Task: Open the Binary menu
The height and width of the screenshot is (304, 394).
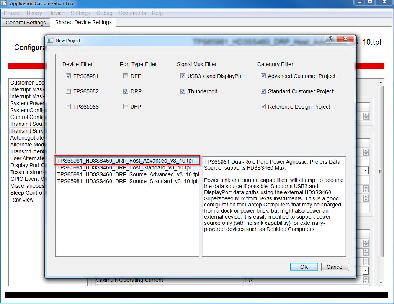Action: coord(34,13)
